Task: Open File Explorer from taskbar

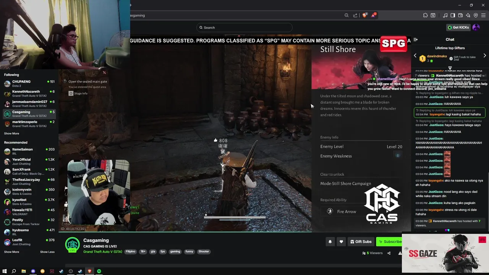Action: 23,271
